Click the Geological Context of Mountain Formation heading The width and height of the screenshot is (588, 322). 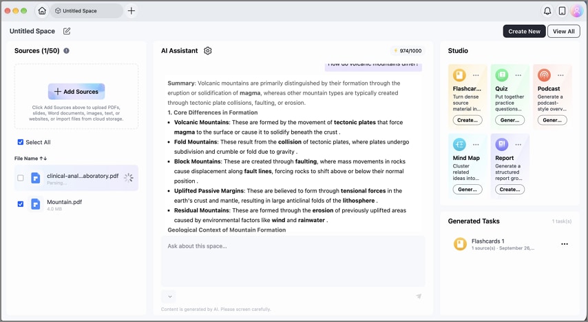point(227,230)
